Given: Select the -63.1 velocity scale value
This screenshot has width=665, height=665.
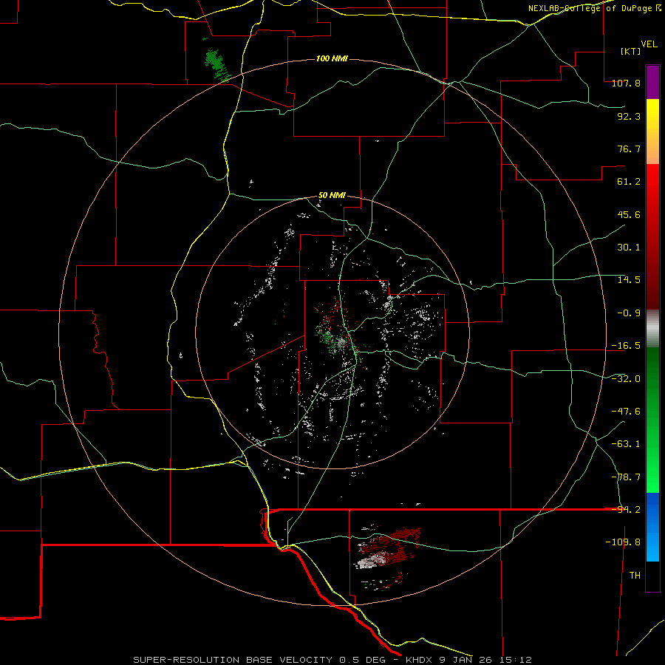Looking at the screenshot, I should 626,444.
